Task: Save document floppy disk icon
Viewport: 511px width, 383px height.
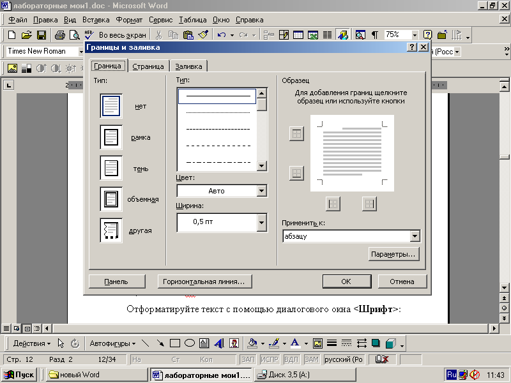Action: (42, 34)
